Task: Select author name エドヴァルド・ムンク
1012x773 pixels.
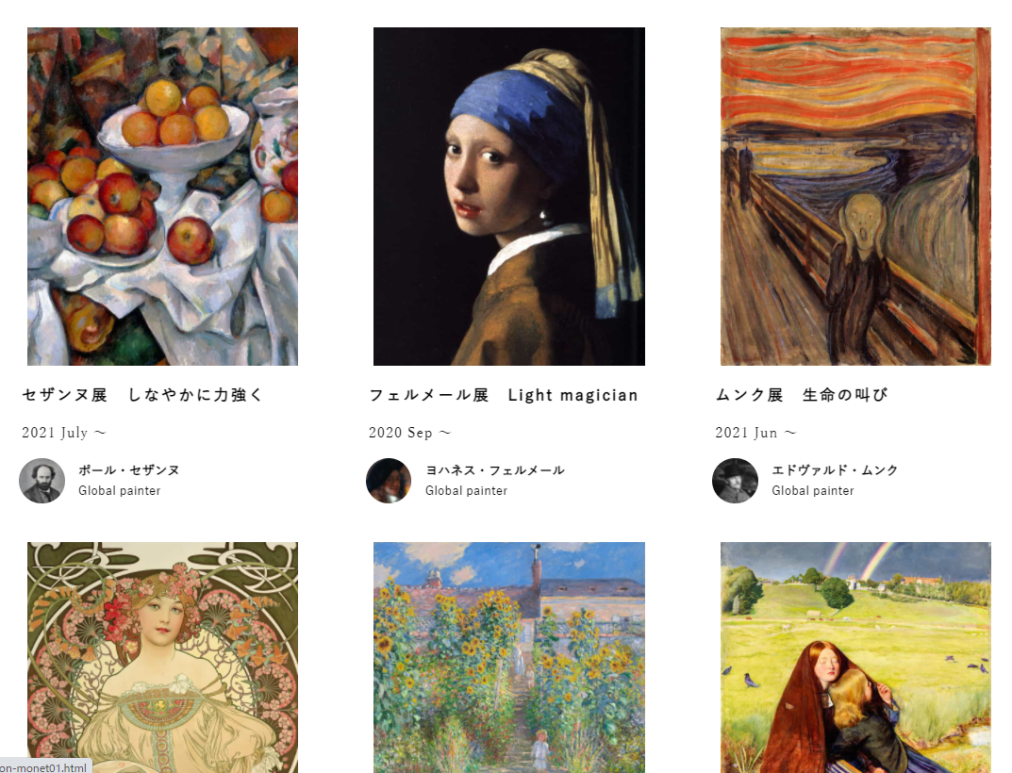Action: [835, 470]
